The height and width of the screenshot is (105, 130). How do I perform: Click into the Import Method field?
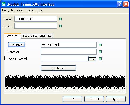[64, 59]
